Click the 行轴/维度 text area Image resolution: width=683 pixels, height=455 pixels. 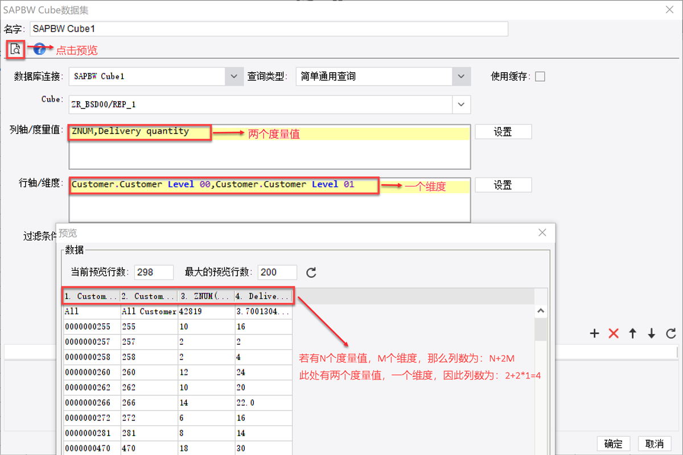pyautogui.click(x=270, y=200)
